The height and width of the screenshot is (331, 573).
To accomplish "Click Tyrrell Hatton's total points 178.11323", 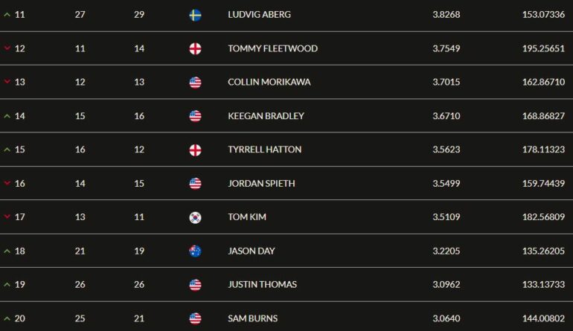I will (x=543, y=150).
